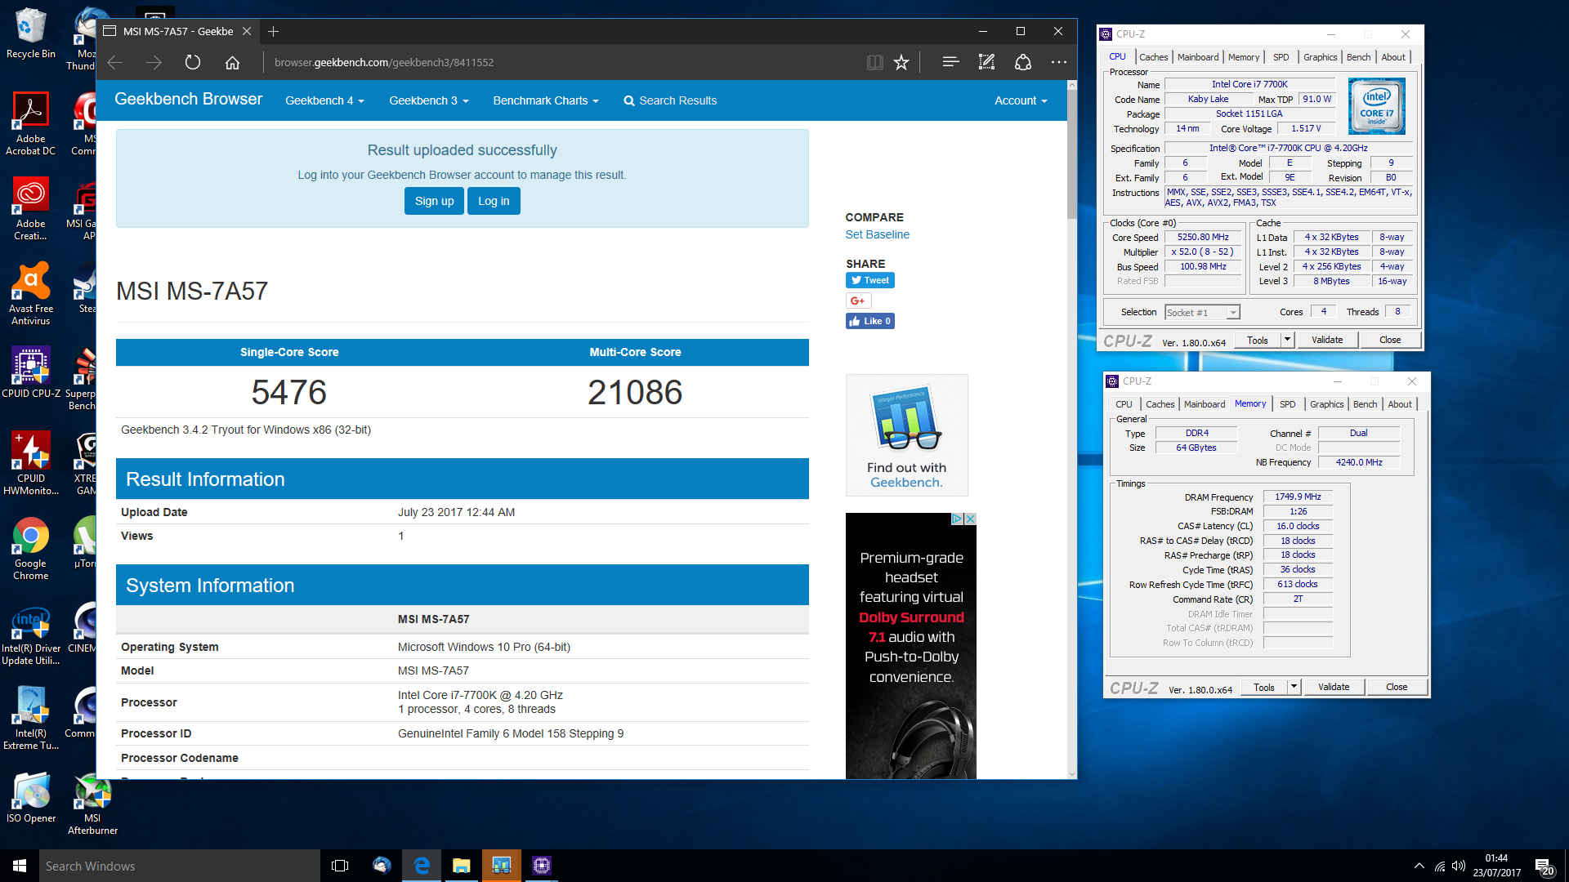Open Adobe Acrobat DC shortcut

31,123
